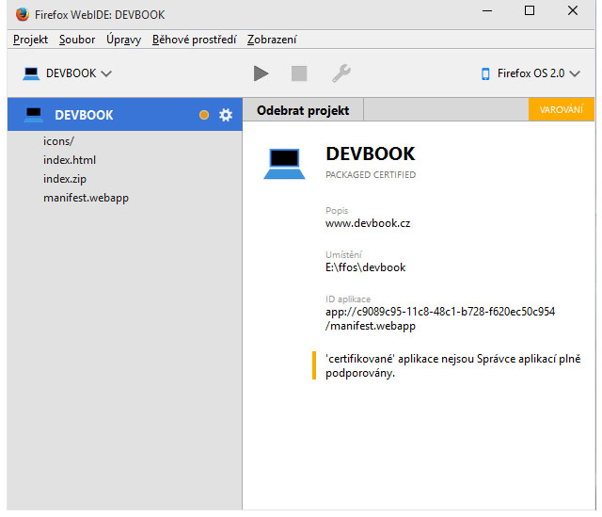Click the Firefox logo in title bar
This screenshot has width=602, height=517.
coord(22,14)
